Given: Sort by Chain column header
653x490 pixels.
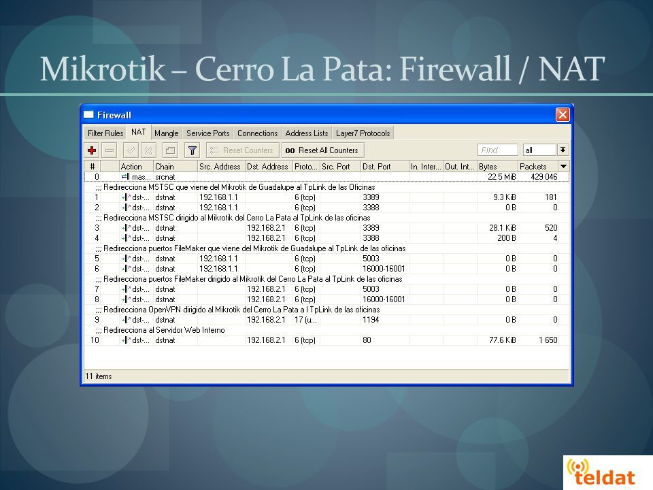Looking at the screenshot, I should 175,166.
